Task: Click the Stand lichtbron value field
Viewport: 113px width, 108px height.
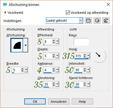Action: coord(79,85)
